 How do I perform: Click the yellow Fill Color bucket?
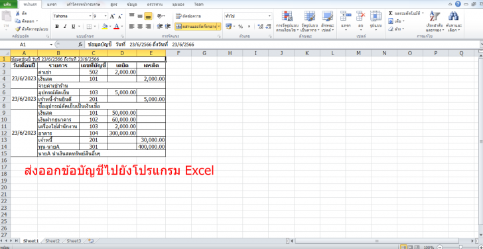104,27
